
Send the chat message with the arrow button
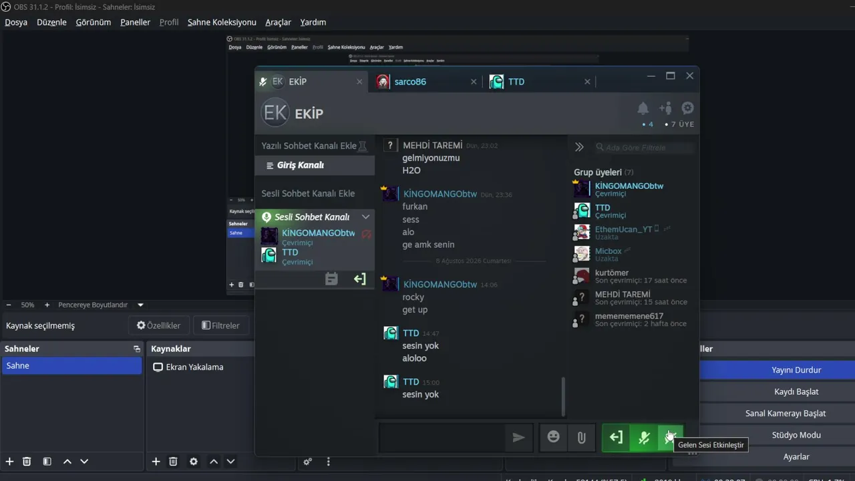click(x=518, y=438)
